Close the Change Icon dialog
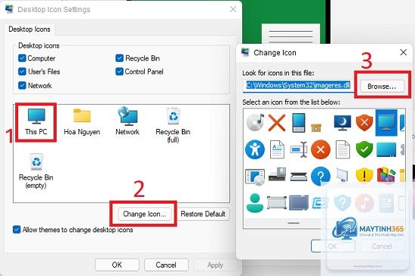The width and height of the screenshot is (415, 276). click(x=403, y=52)
